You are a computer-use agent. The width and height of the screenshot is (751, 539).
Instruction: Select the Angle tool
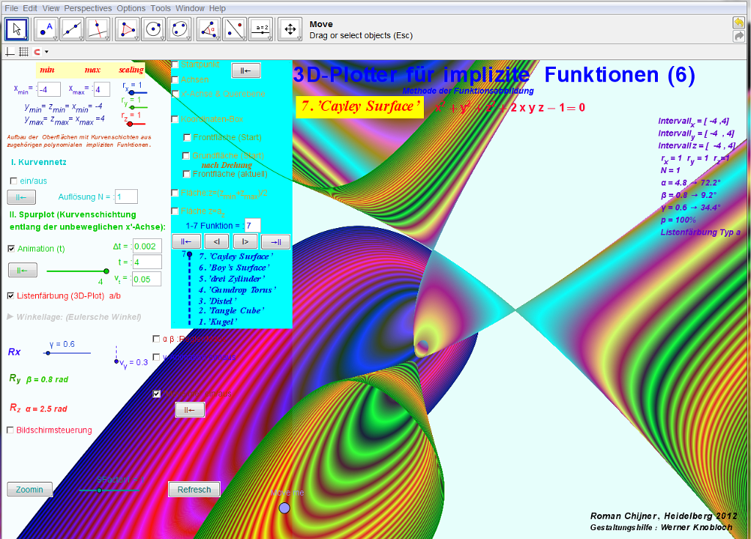tap(209, 29)
